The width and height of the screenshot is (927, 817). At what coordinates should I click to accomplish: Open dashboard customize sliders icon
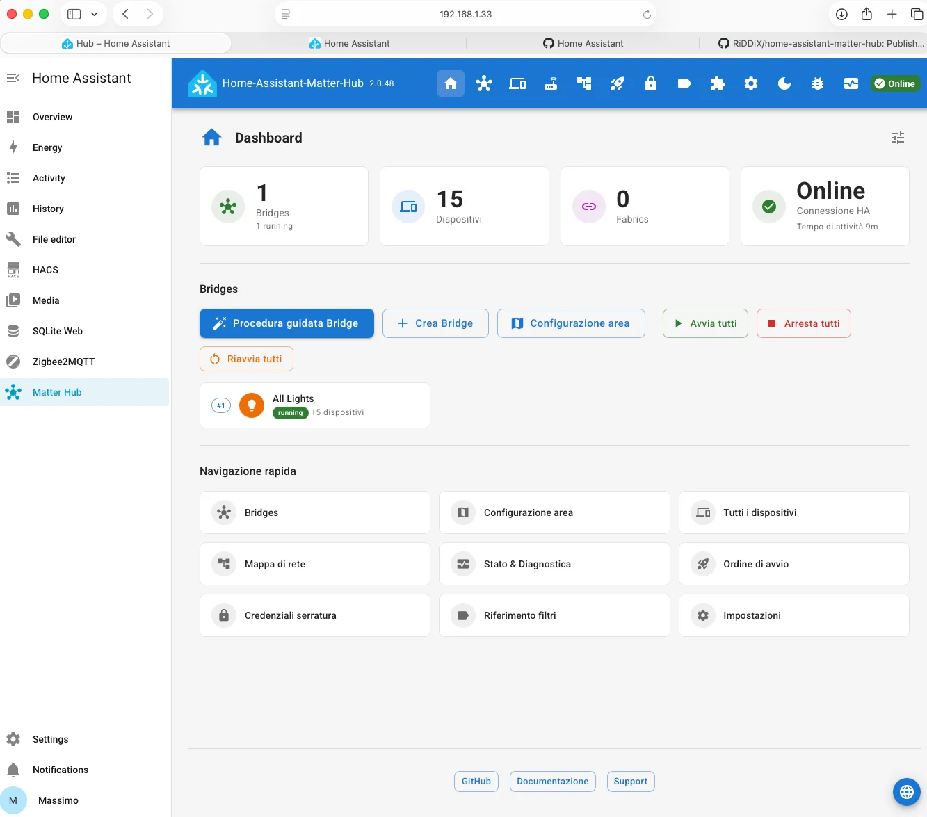click(898, 138)
